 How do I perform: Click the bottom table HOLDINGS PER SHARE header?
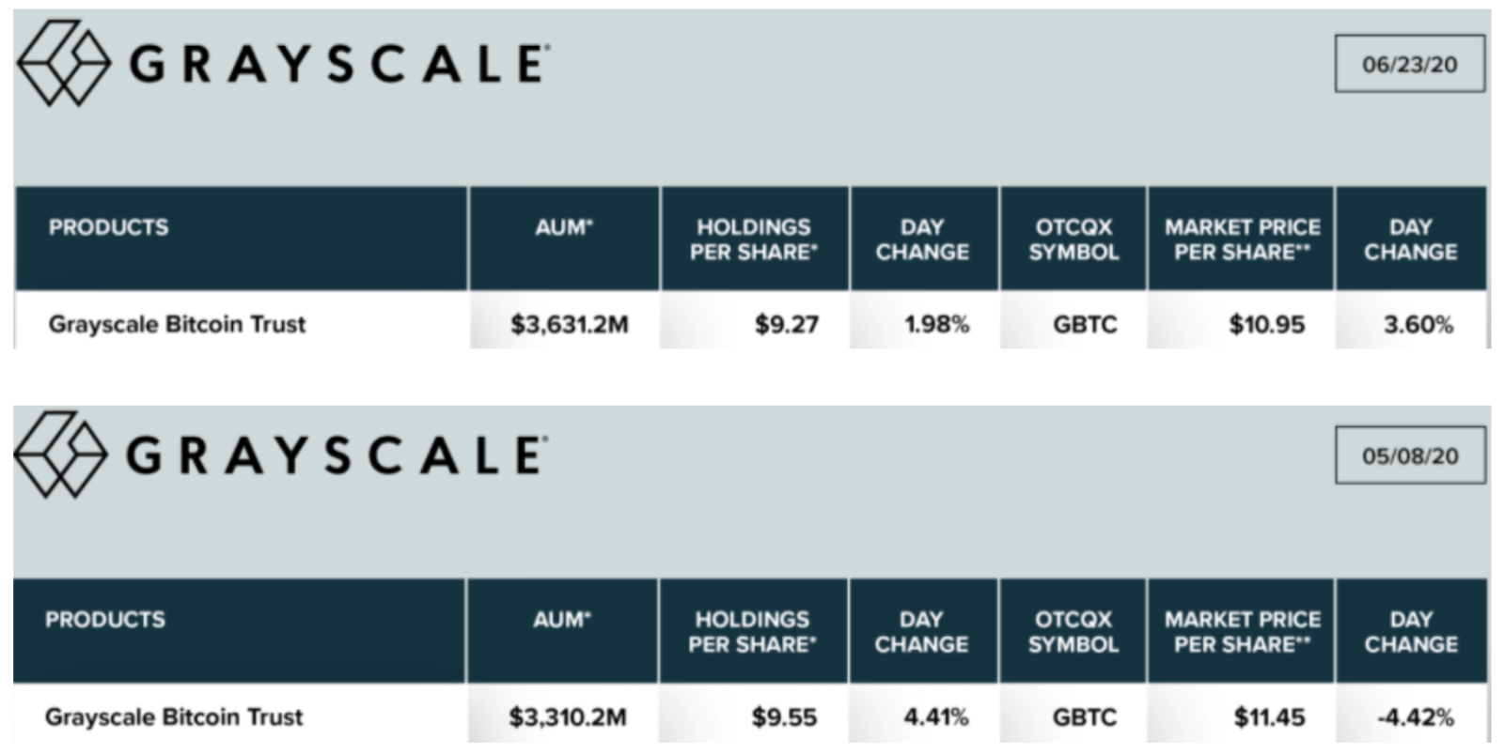coord(753,631)
